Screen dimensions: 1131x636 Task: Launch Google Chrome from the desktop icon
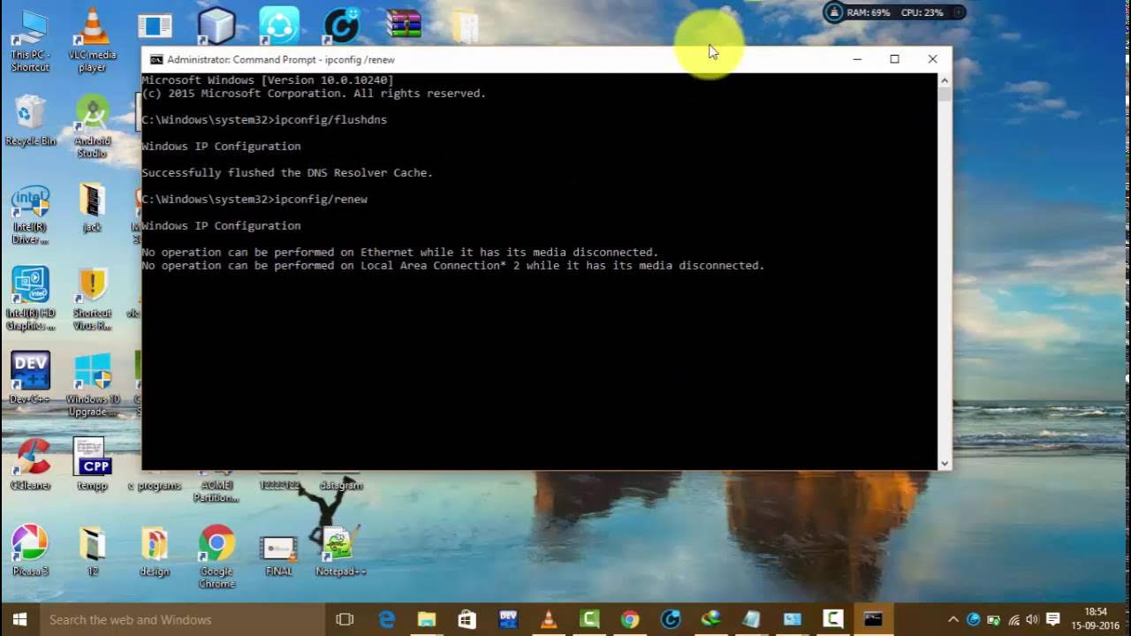[x=216, y=556]
